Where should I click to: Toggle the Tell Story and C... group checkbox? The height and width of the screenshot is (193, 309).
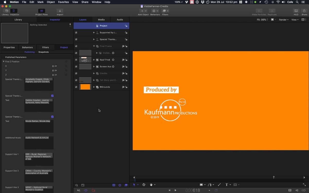click(76, 80)
